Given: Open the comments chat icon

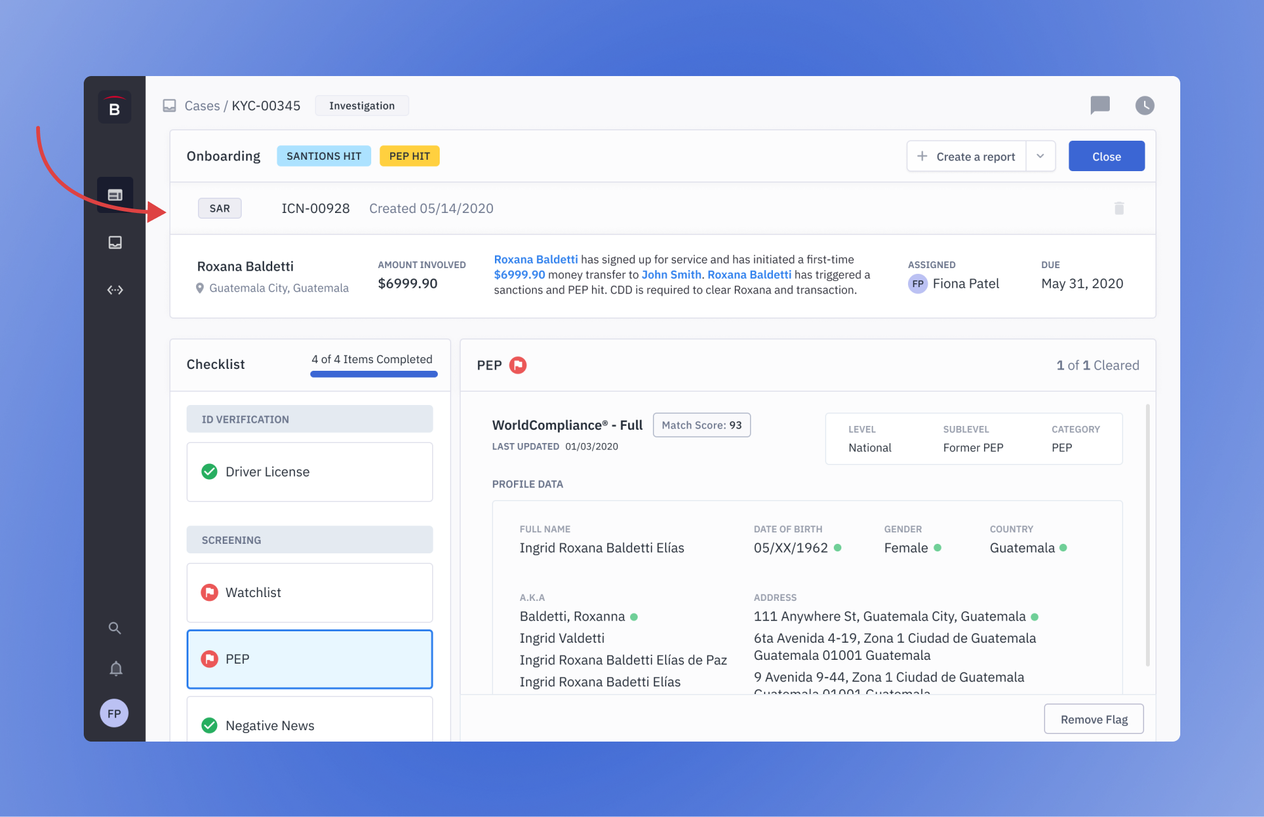Looking at the screenshot, I should pos(1100,105).
